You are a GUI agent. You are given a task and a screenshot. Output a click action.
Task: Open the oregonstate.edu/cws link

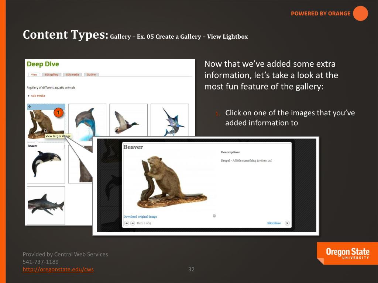pyautogui.click(x=58, y=269)
